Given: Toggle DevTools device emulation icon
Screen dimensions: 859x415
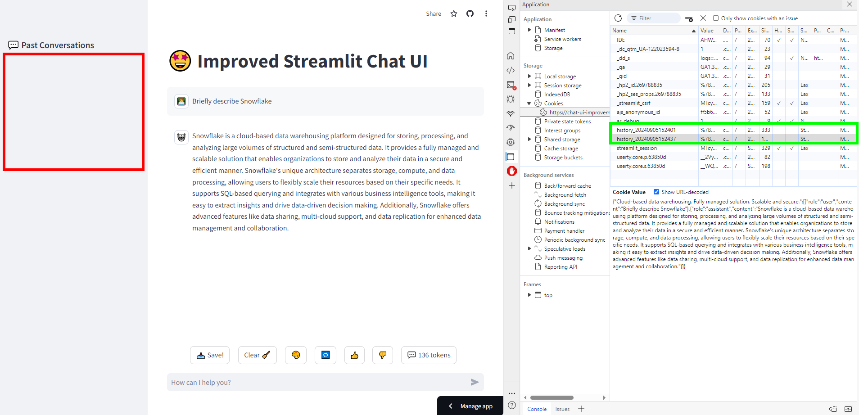Looking at the screenshot, I should [511, 19].
